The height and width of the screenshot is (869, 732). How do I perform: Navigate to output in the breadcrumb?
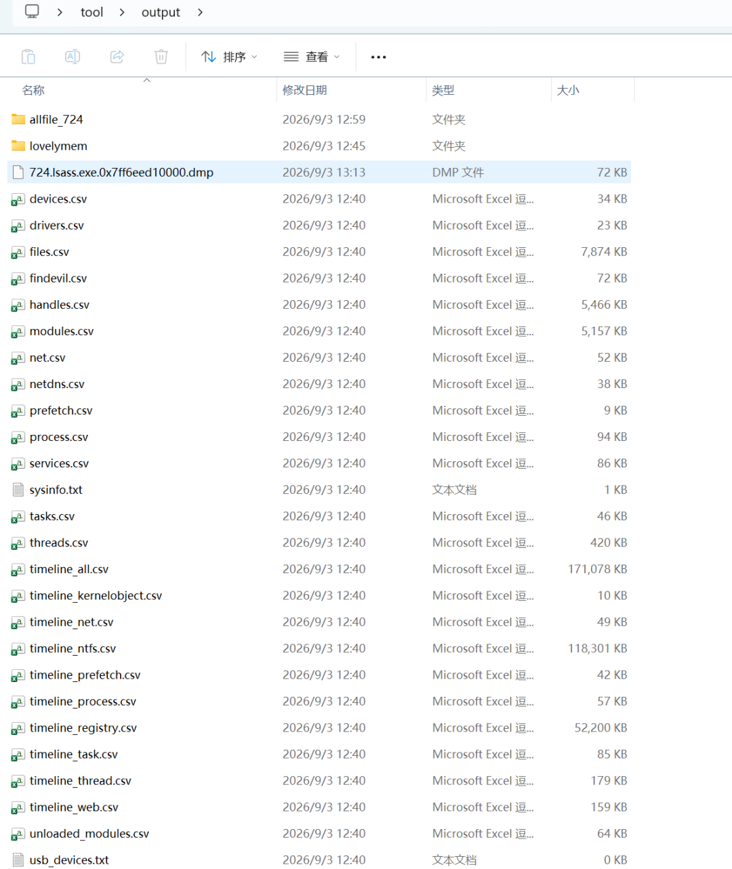pos(161,12)
